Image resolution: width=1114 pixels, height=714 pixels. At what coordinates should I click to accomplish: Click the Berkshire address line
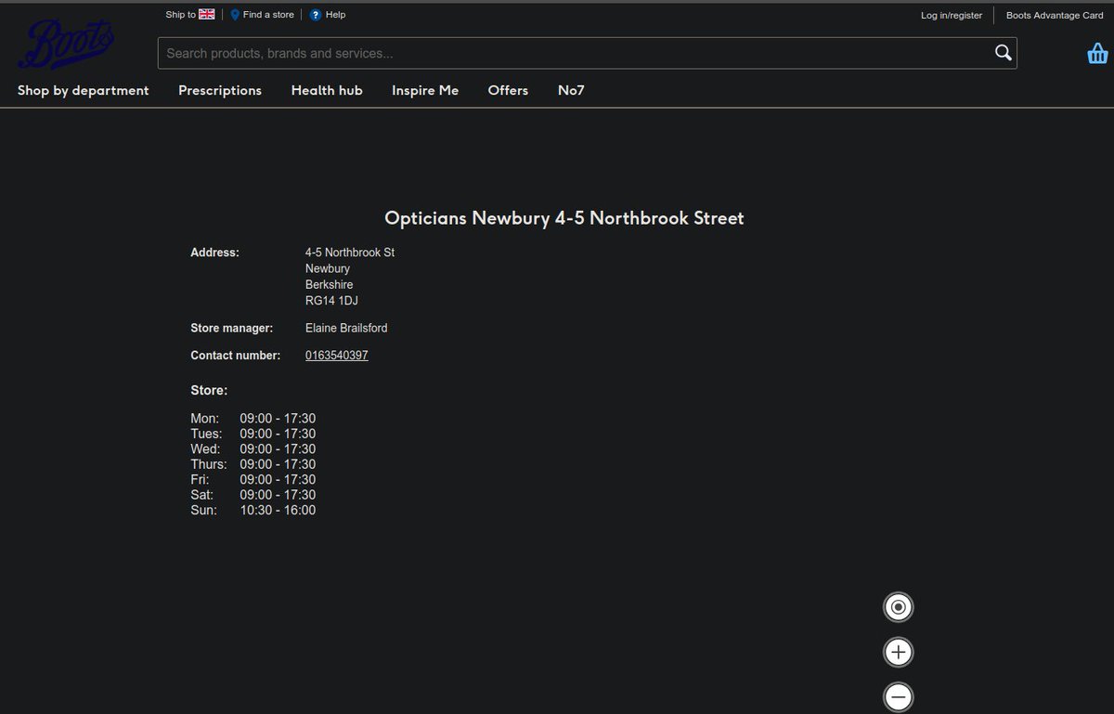330,285
